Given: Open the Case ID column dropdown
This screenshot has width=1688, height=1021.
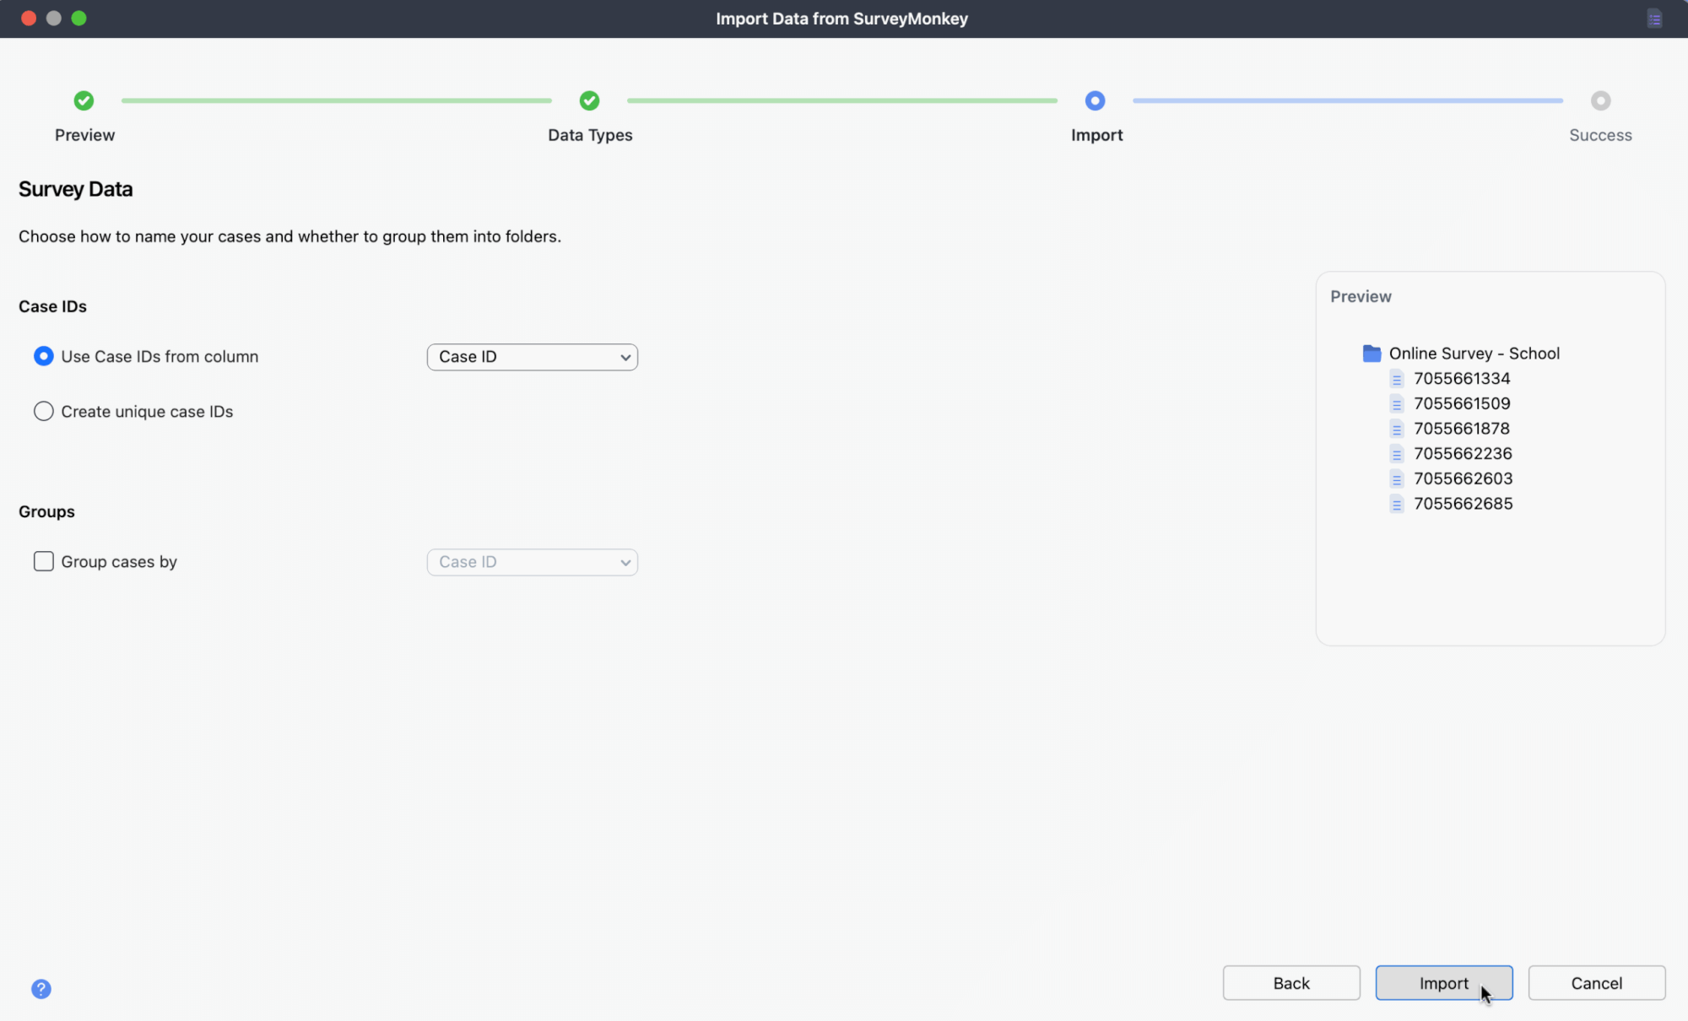Looking at the screenshot, I should [x=532, y=357].
